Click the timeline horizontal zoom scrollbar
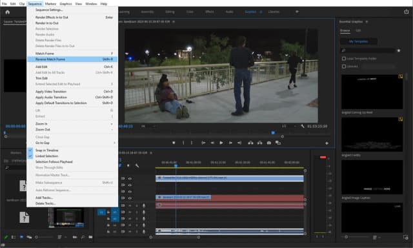 (x=174, y=237)
